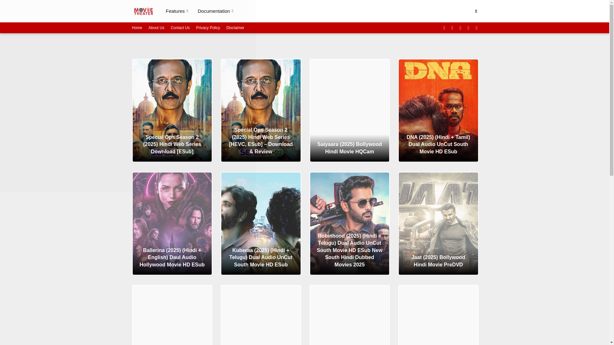Click the leftmost social icon in red bar
This screenshot has width=614, height=345.
pyautogui.click(x=444, y=28)
